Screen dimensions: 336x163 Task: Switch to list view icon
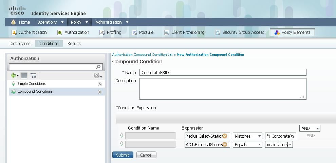click(x=24, y=75)
